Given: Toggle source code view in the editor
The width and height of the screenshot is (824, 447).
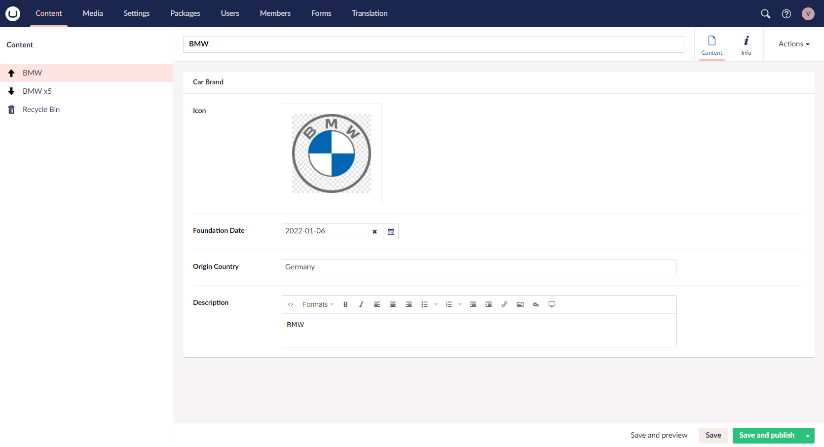Looking at the screenshot, I should coord(291,304).
